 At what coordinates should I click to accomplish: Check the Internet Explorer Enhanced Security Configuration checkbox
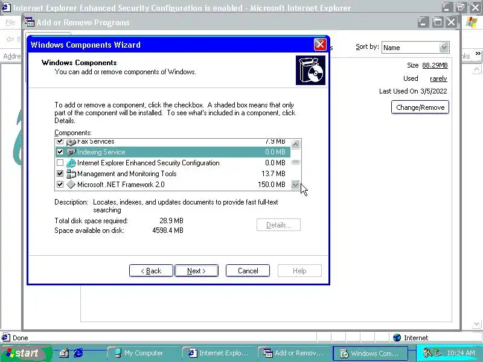point(60,162)
